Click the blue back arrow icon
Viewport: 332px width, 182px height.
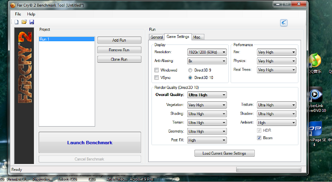[x=284, y=23]
